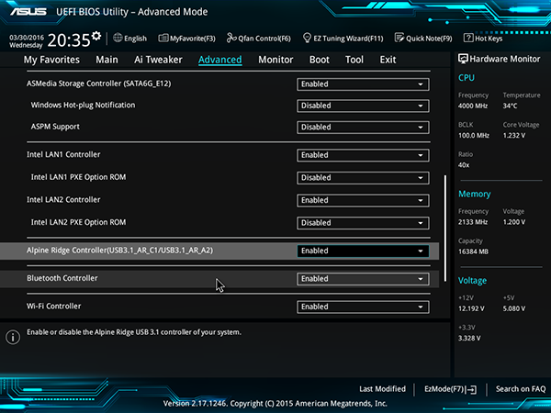Click the info icon beside help text
551x413 pixels.
coord(13,337)
